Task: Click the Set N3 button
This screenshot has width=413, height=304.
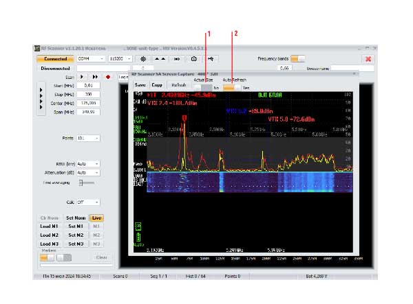Action: coord(76,244)
